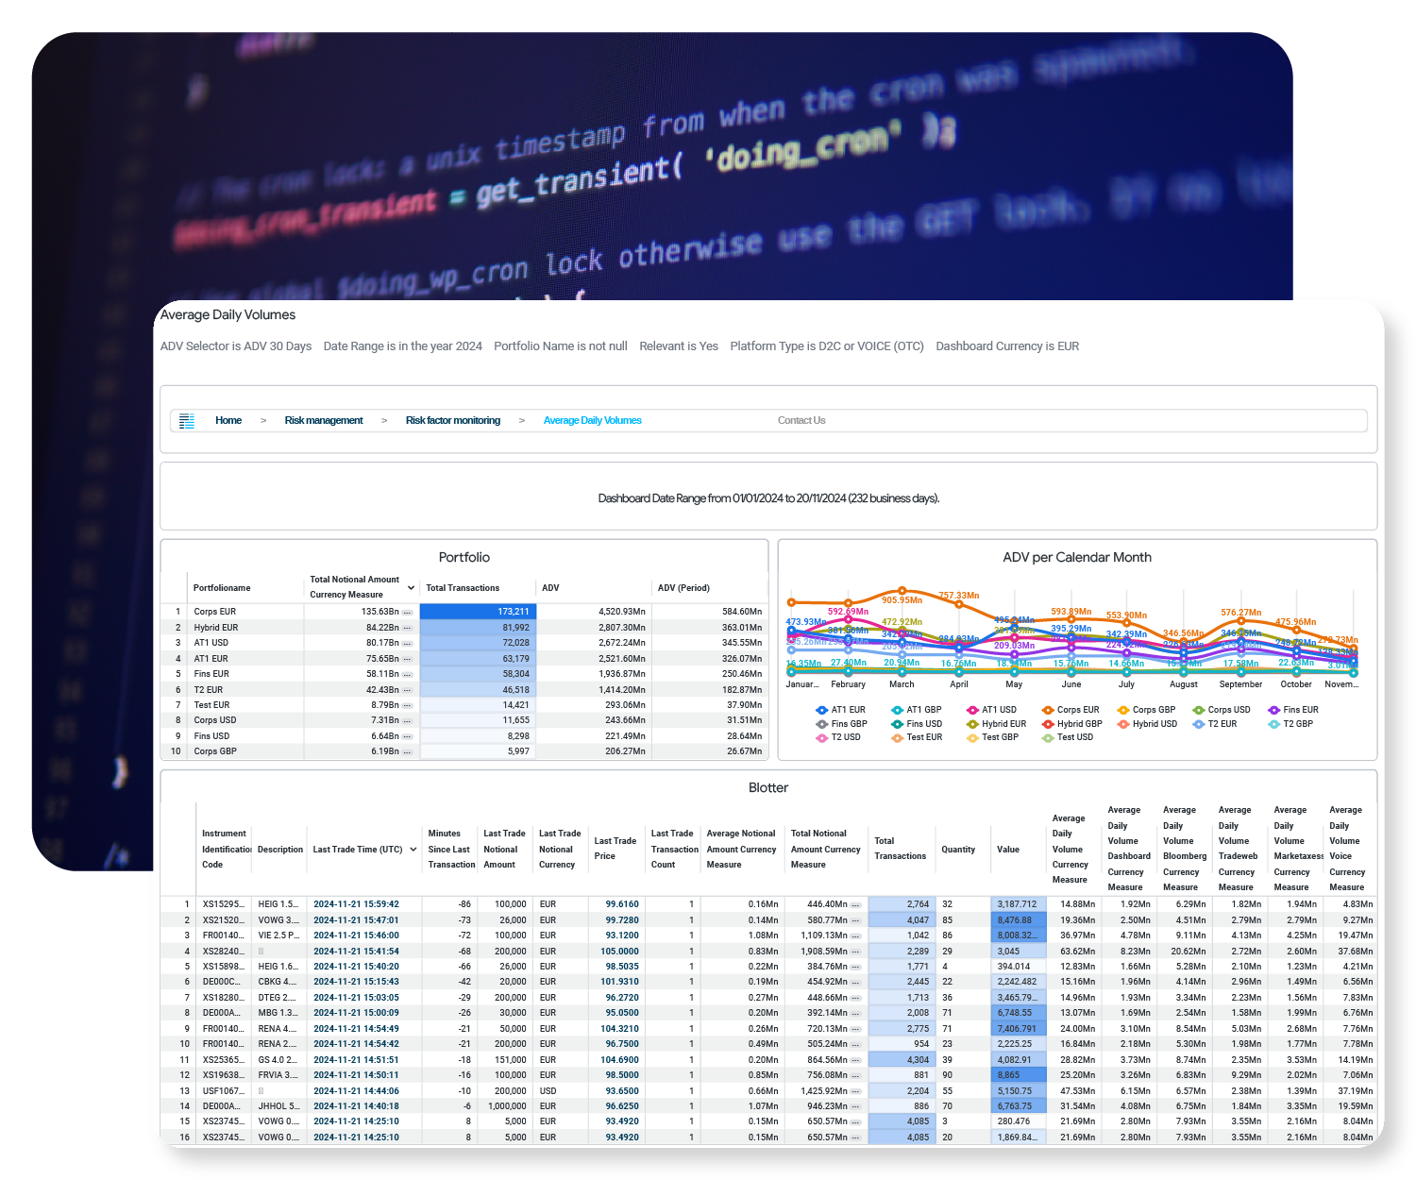
Task: Click ellipsis icon beside 446.40Mn in Blotter row 1
Action: tap(855, 904)
